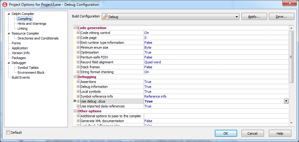
Task: Click Generate XML documentation value False
Action: [x=148, y=121]
